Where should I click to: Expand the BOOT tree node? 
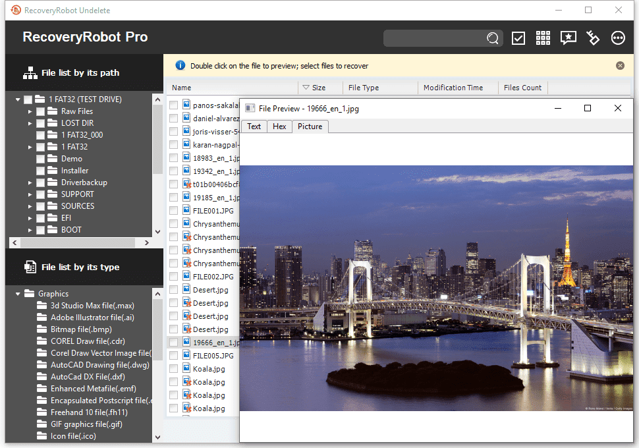(x=30, y=230)
